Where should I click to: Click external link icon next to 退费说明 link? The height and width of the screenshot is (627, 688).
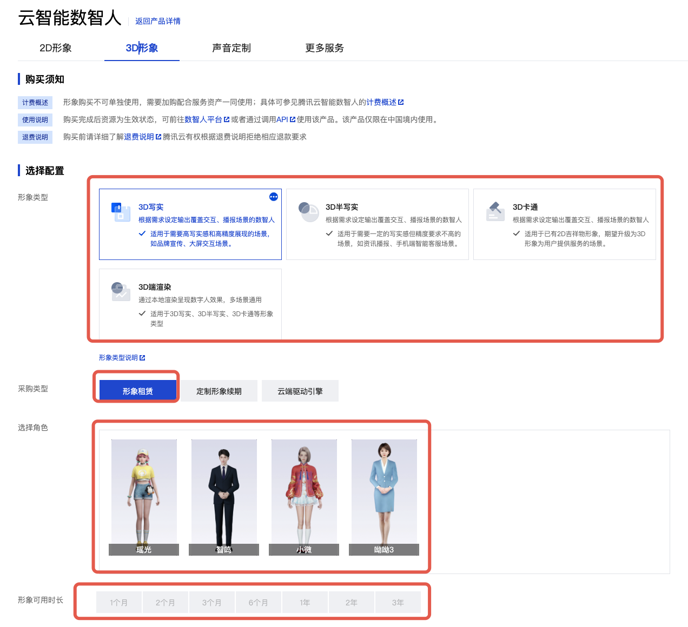158,137
